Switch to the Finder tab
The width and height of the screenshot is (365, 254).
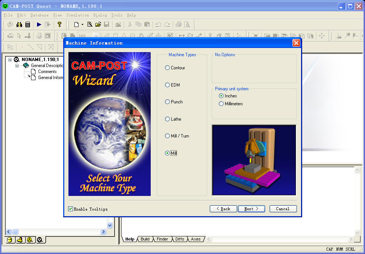[x=162, y=239]
